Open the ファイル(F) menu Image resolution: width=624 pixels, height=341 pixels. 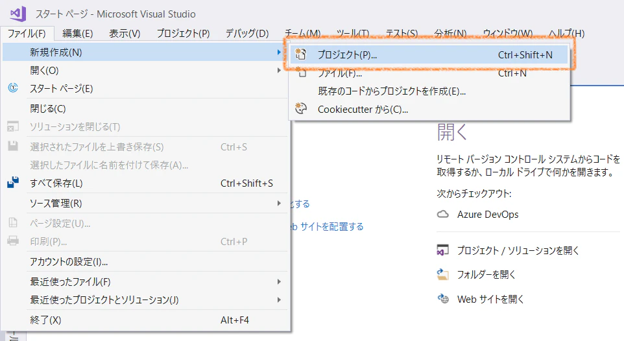(x=27, y=34)
